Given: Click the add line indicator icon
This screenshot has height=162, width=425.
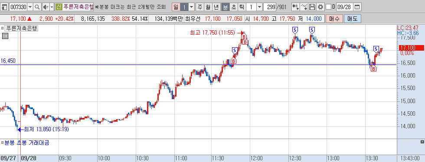Looking at the screenshot, I should (x=304, y=7).
